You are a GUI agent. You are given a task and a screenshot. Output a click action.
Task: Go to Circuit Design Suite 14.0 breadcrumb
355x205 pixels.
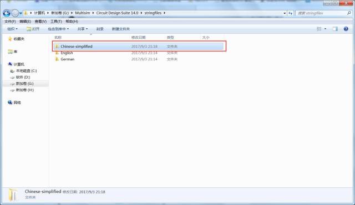(117, 13)
